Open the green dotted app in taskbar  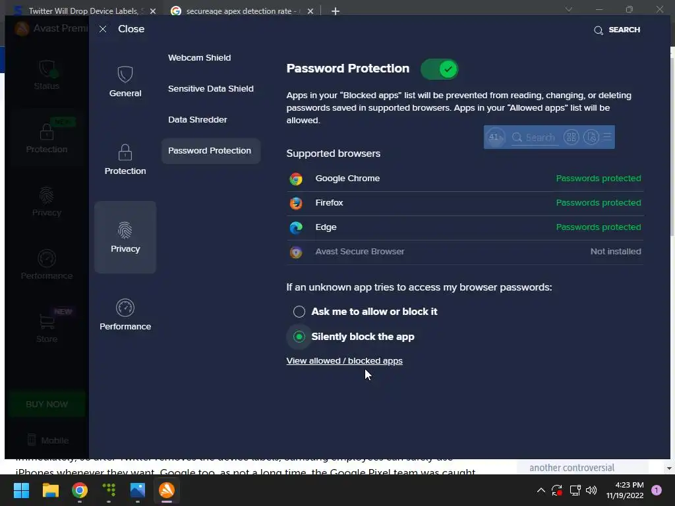click(109, 490)
